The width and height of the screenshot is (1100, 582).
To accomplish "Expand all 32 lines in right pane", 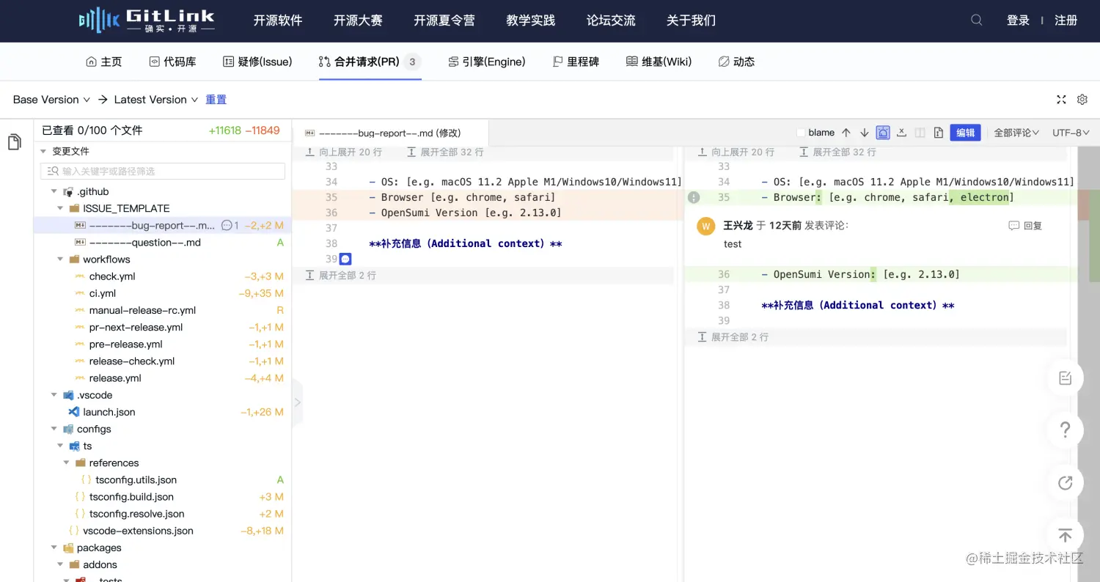I will pyautogui.click(x=837, y=152).
